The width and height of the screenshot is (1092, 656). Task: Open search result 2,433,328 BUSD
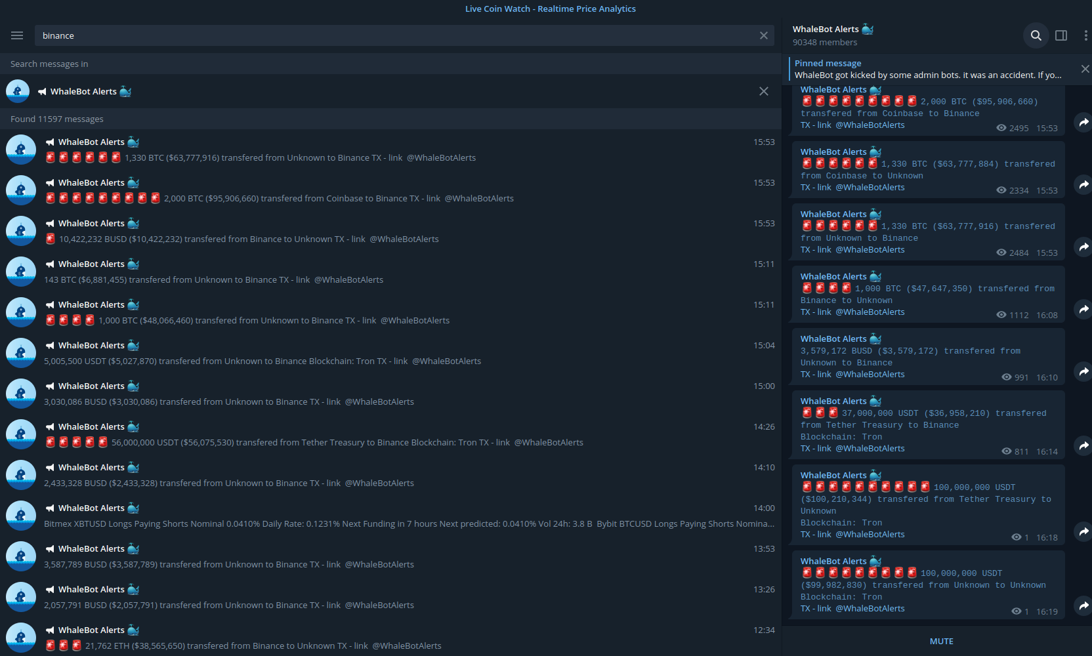coord(390,475)
